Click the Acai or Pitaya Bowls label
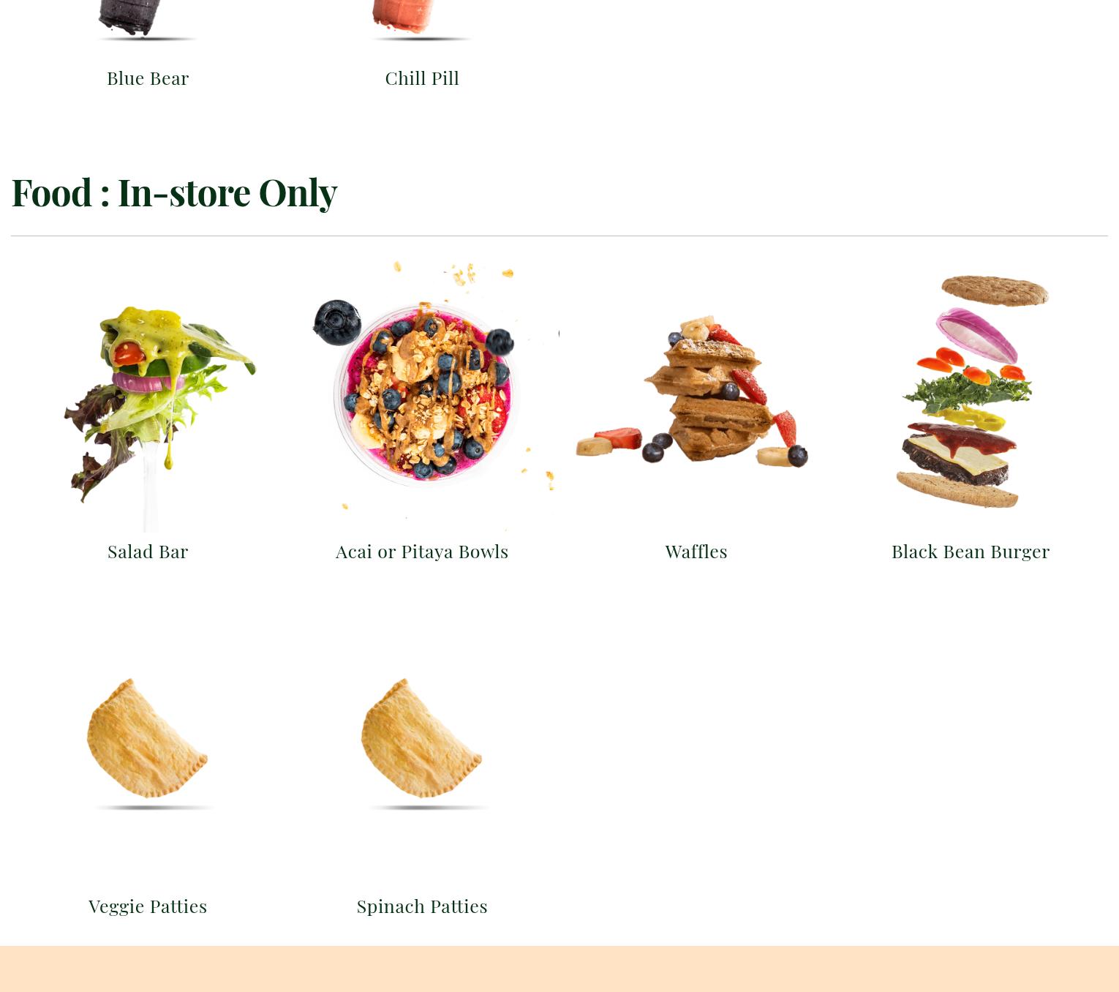Screen dimensions: 1119x992 coord(422,552)
